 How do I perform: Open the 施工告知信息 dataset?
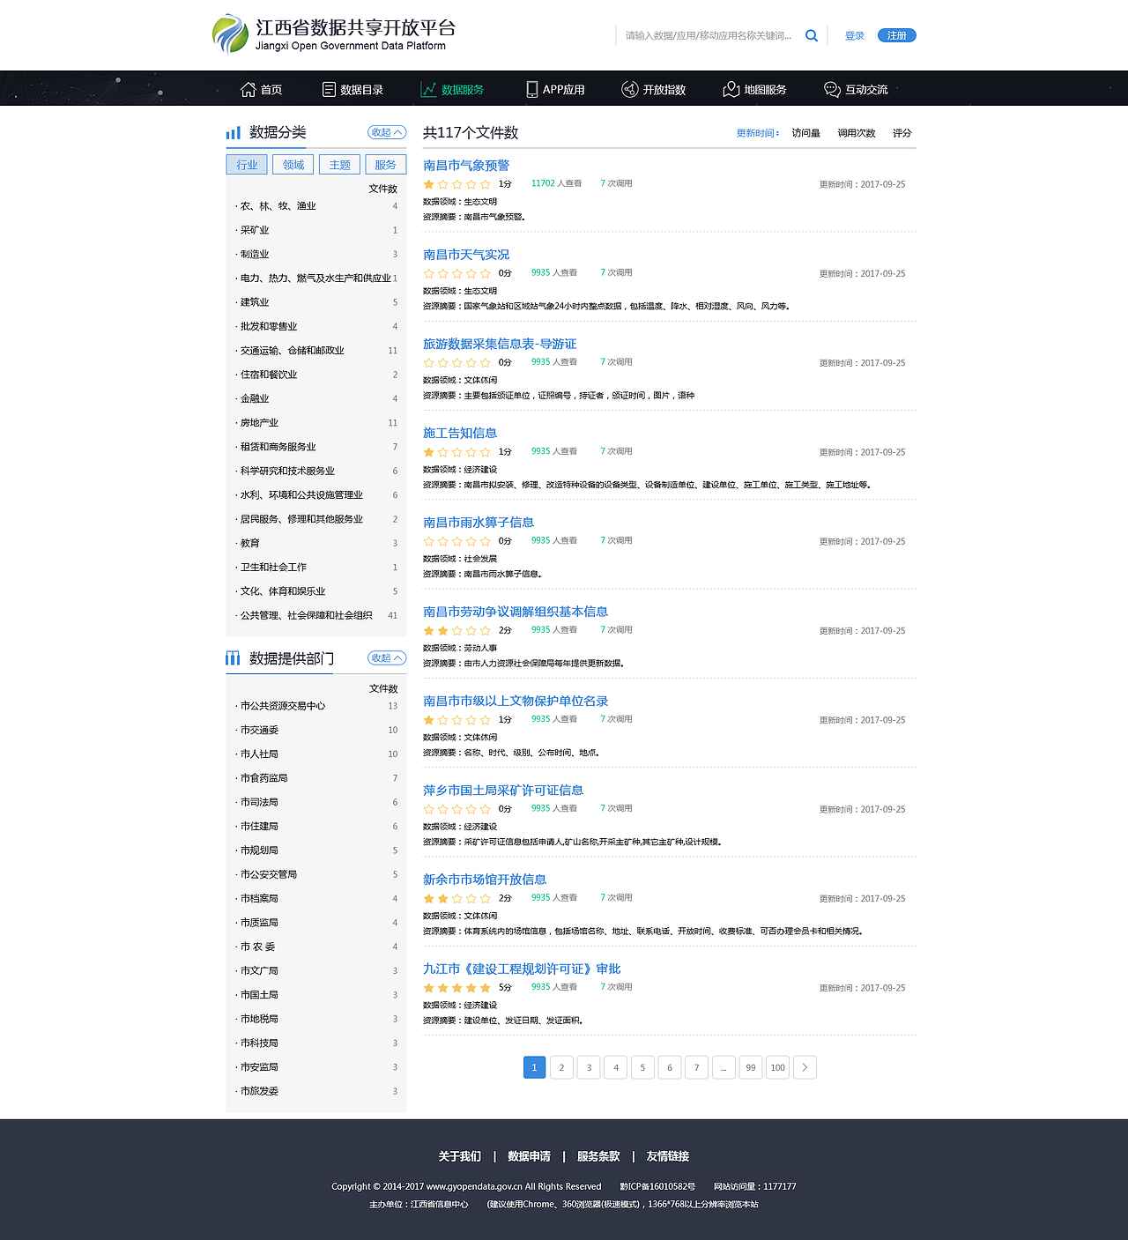click(x=460, y=433)
